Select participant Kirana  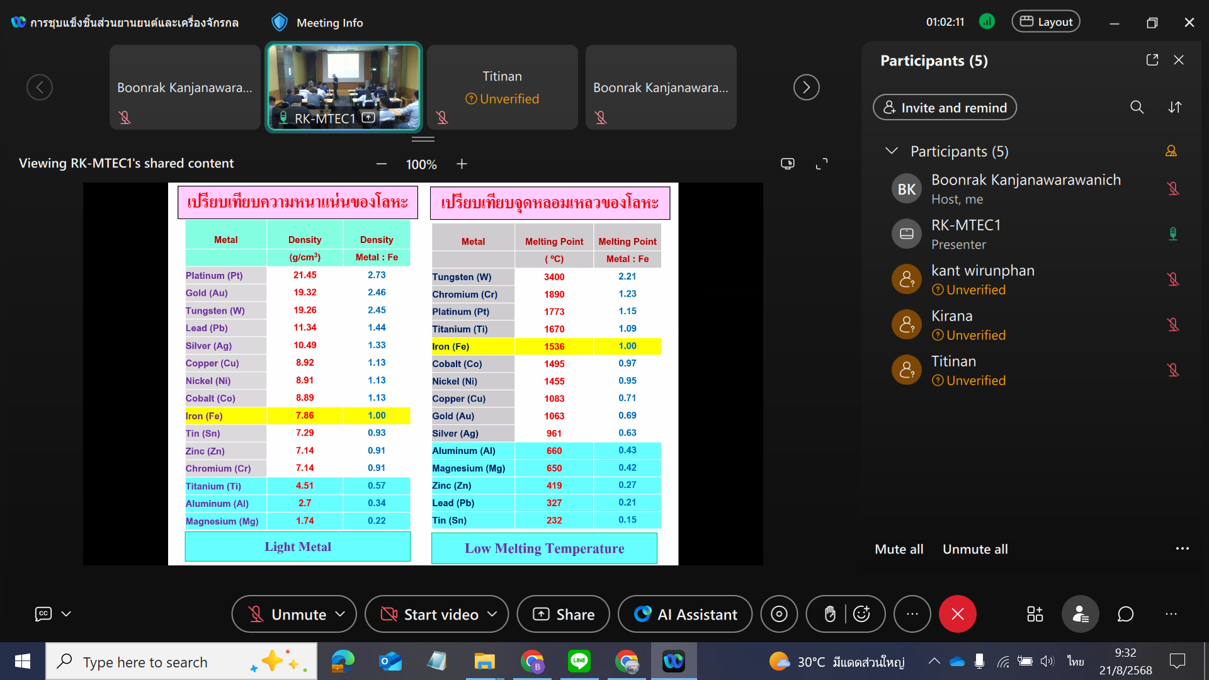coord(1033,324)
